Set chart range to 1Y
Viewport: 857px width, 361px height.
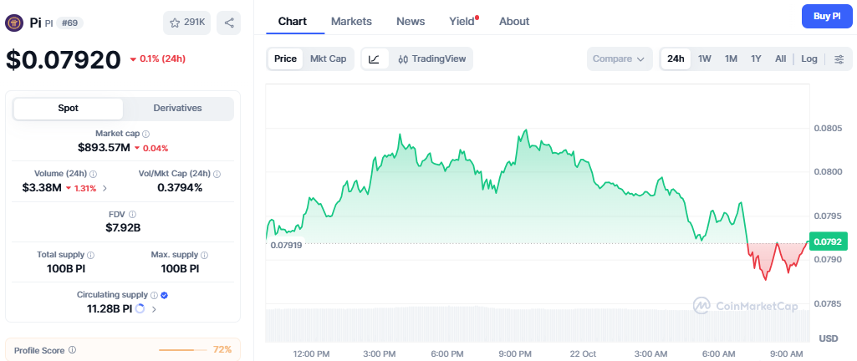point(756,59)
